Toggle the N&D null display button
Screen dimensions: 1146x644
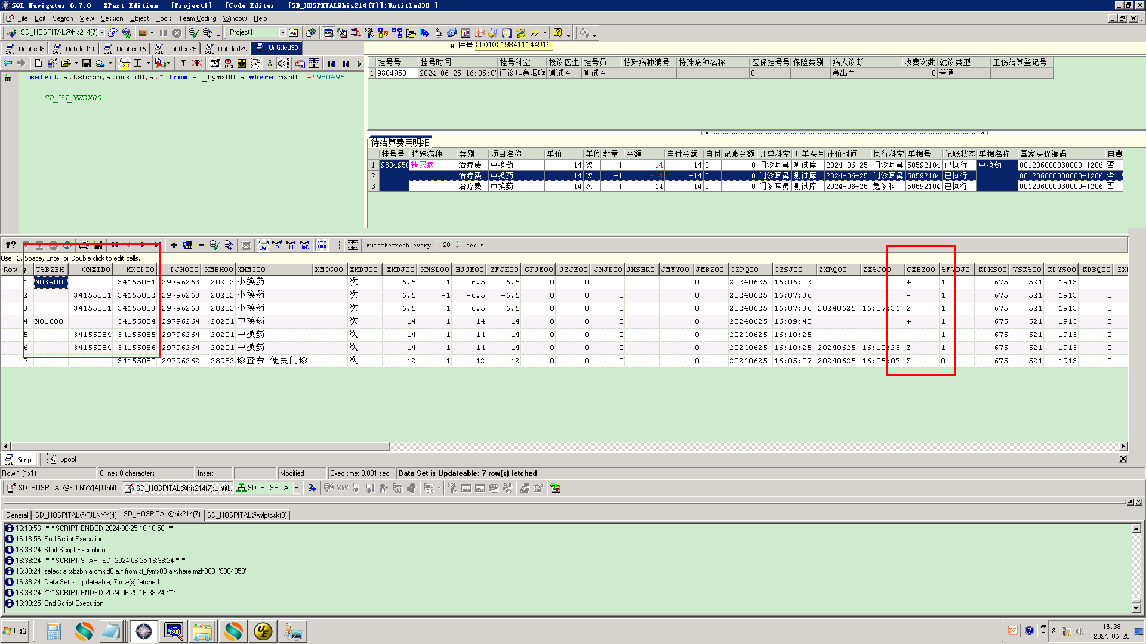(304, 245)
